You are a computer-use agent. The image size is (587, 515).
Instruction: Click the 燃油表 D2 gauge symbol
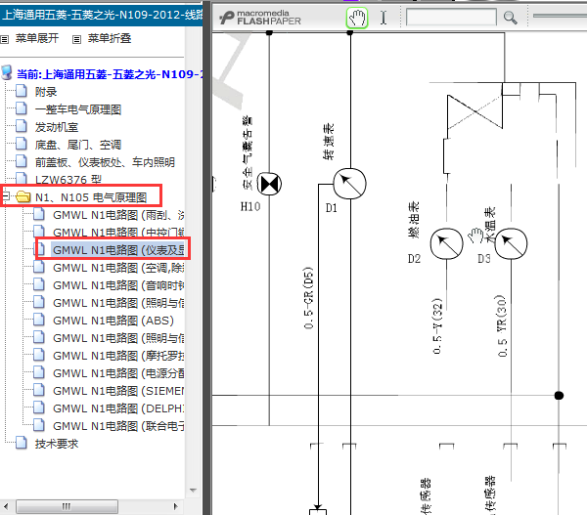coord(447,244)
